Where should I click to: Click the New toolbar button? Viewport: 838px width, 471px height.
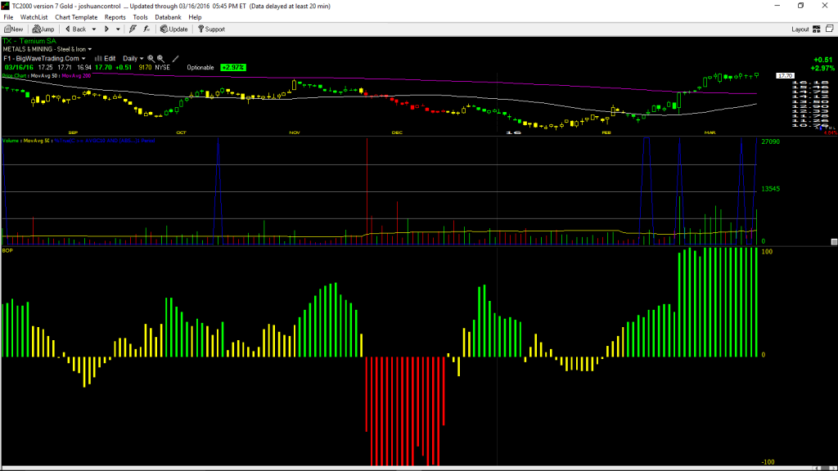[13, 29]
